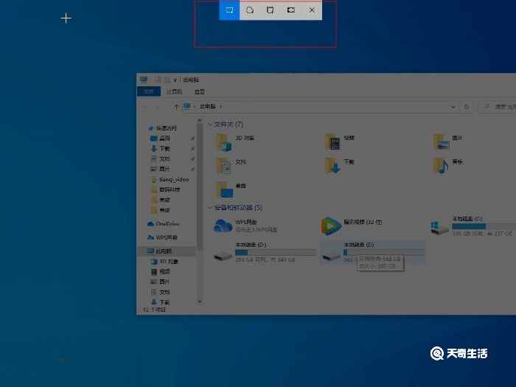Choose the Fullscreen Snip mode
Screen dimensions: 516x387
[x=291, y=10]
